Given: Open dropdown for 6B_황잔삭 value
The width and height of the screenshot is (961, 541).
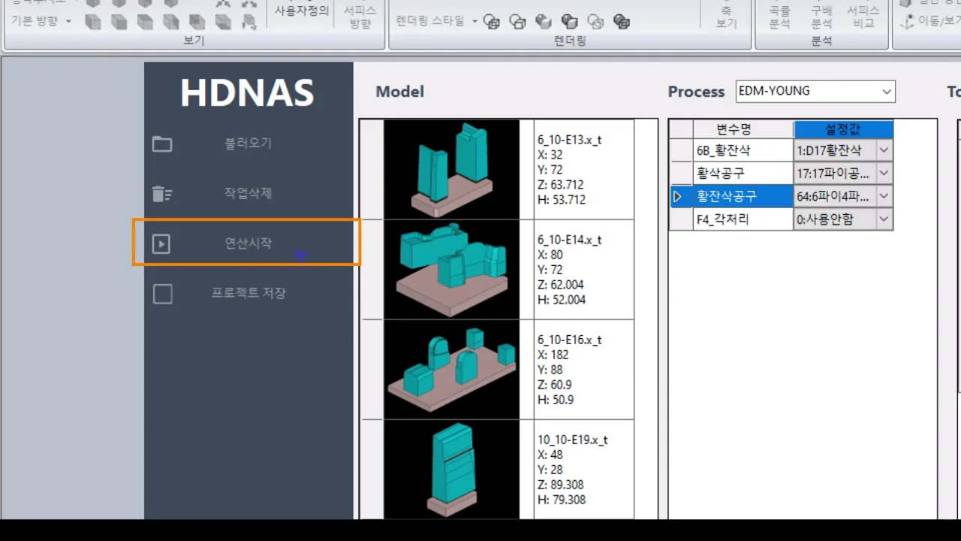Looking at the screenshot, I should pos(884,150).
